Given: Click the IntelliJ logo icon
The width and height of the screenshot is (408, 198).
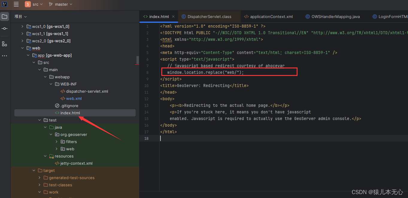Looking at the screenshot, I should [4, 4].
